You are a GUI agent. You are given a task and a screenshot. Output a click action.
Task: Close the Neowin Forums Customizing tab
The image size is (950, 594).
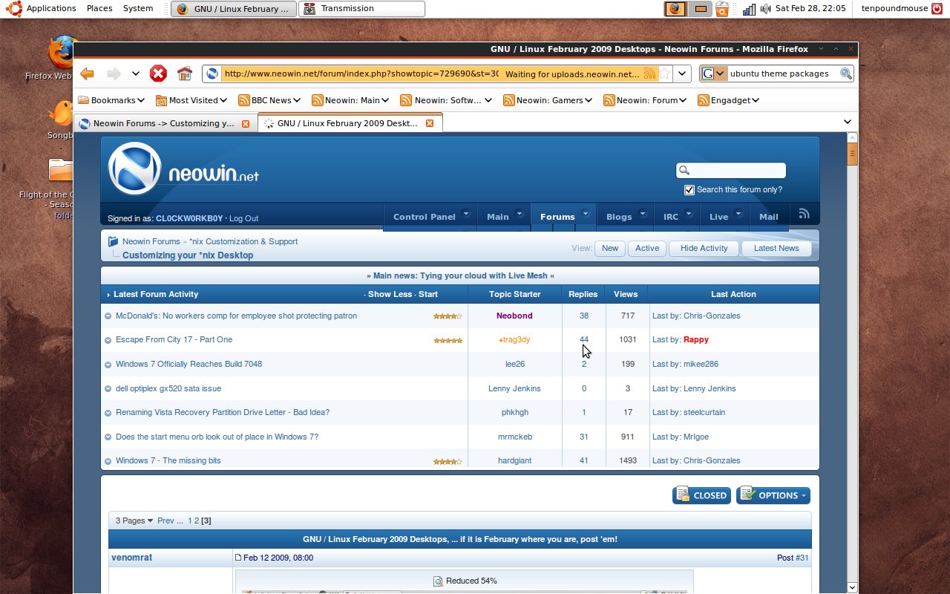[246, 123]
